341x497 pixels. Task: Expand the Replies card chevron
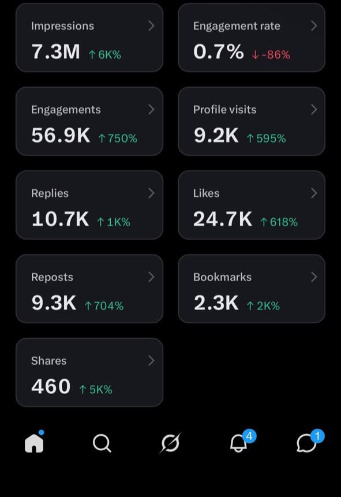point(152,193)
